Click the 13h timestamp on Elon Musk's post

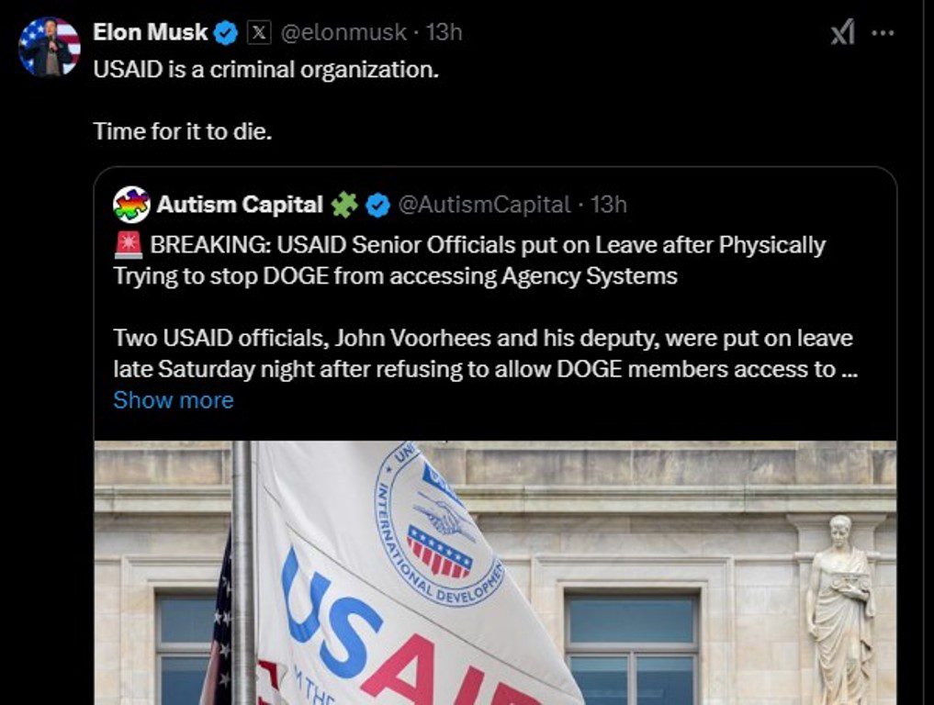click(444, 33)
